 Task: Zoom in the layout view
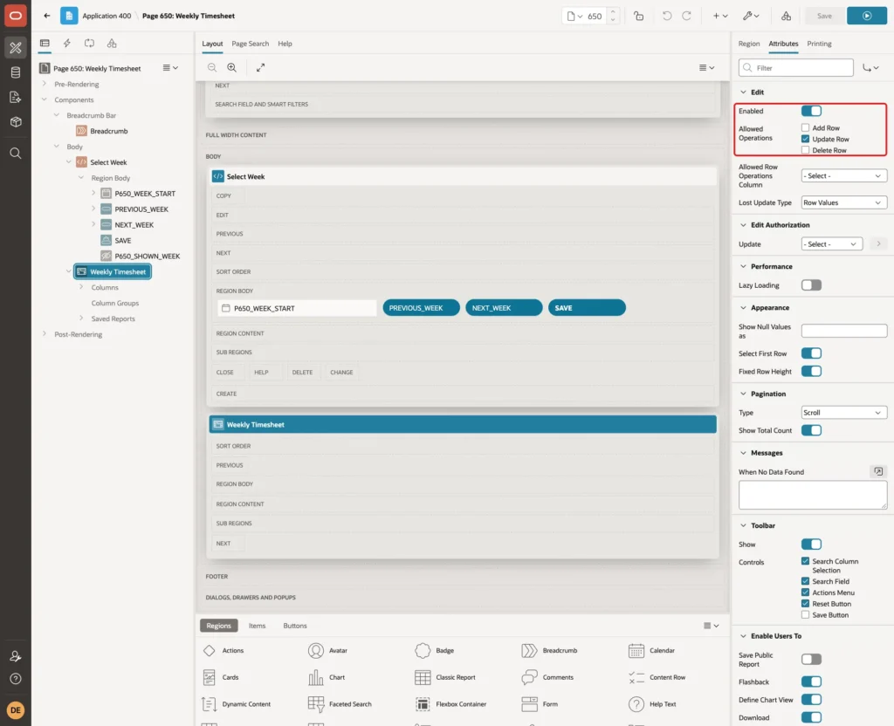coord(232,67)
